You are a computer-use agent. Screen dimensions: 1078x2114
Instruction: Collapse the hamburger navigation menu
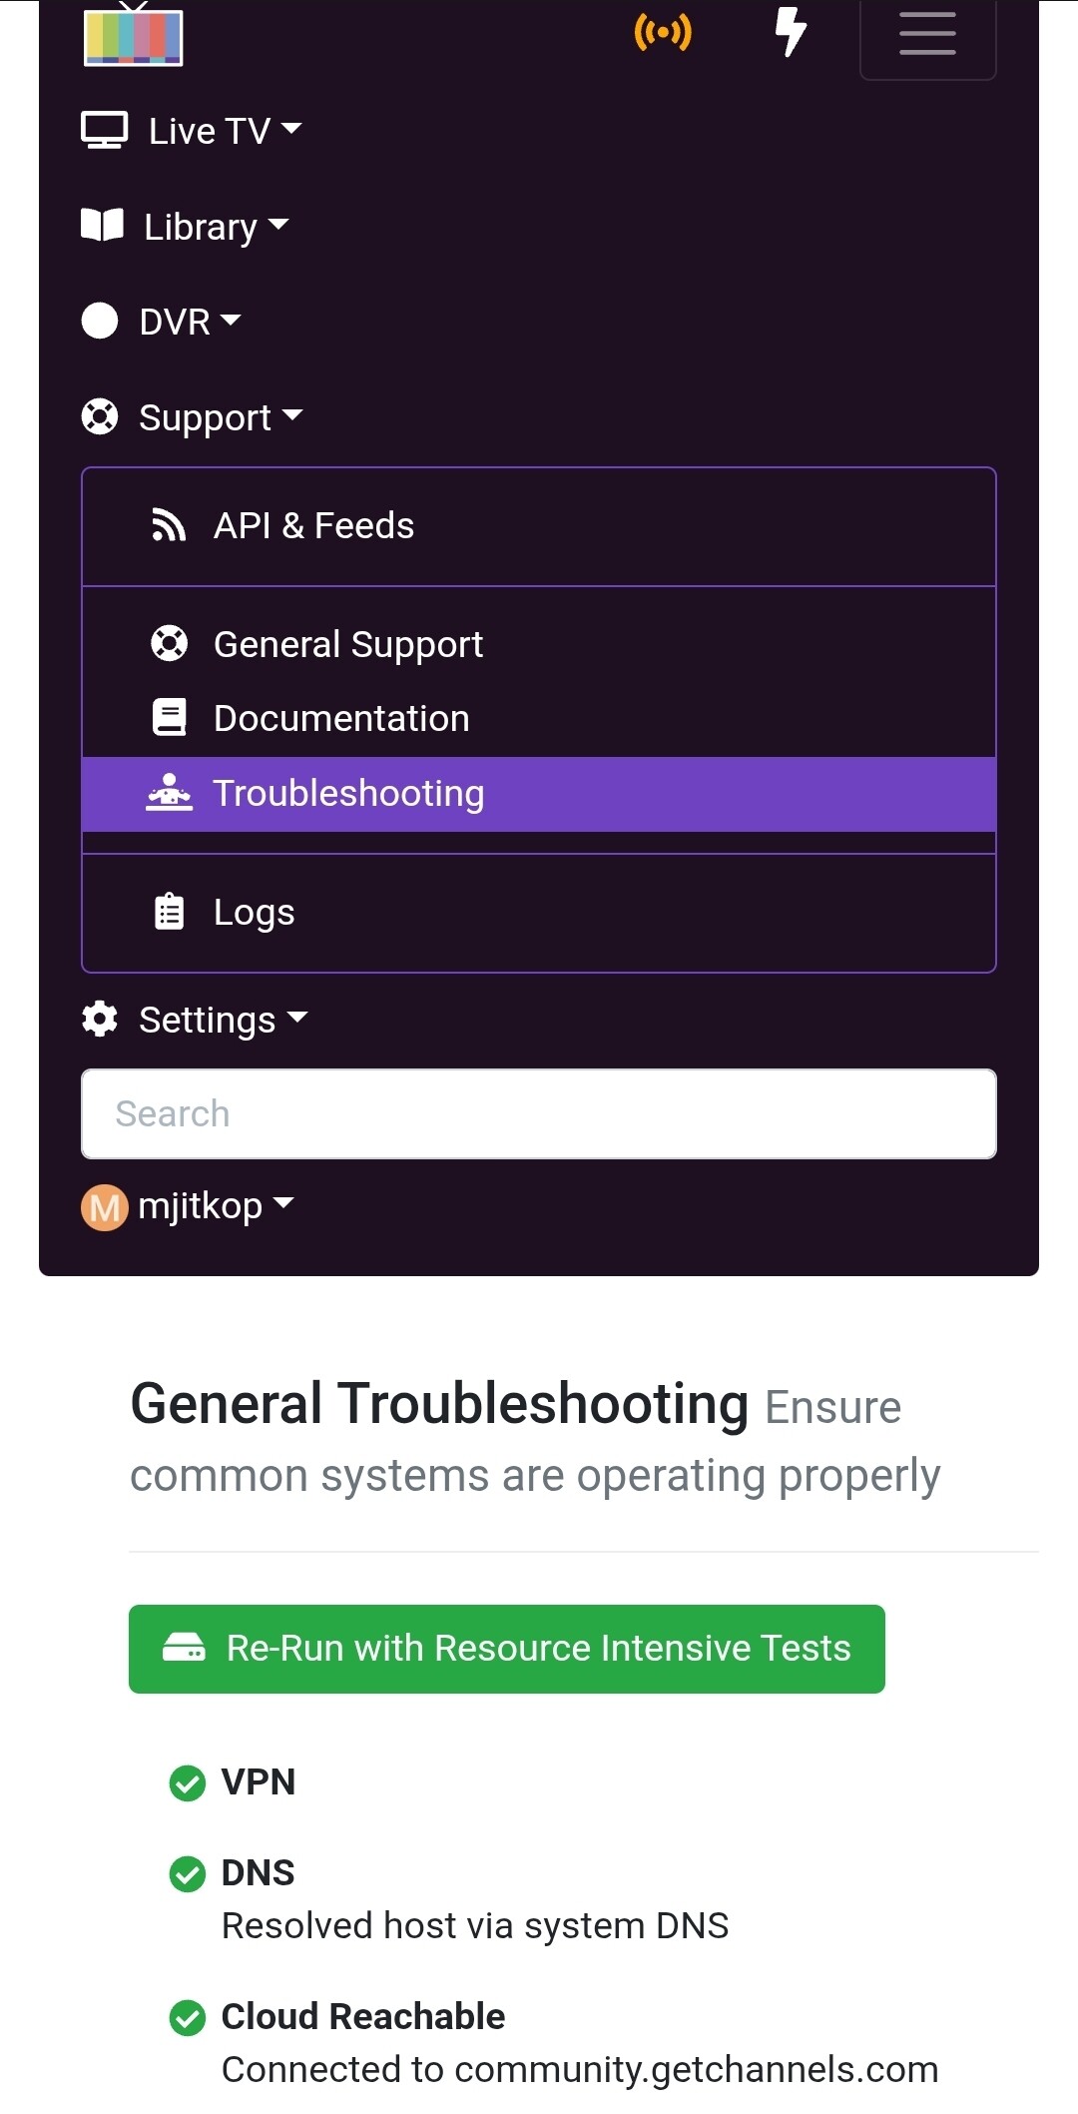[x=927, y=36]
